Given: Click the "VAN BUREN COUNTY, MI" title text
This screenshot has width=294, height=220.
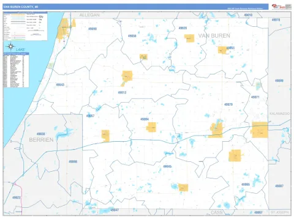Looking at the screenshot, I should click(21, 7).
